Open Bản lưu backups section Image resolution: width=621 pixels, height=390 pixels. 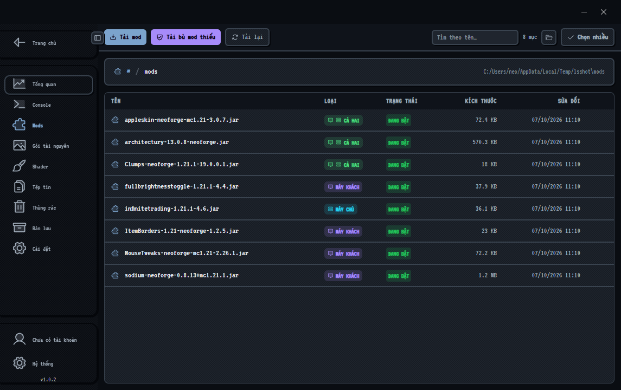[49, 228]
